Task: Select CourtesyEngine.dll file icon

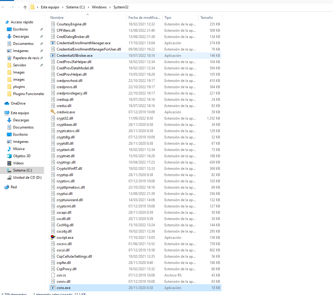Action: click(x=53, y=24)
